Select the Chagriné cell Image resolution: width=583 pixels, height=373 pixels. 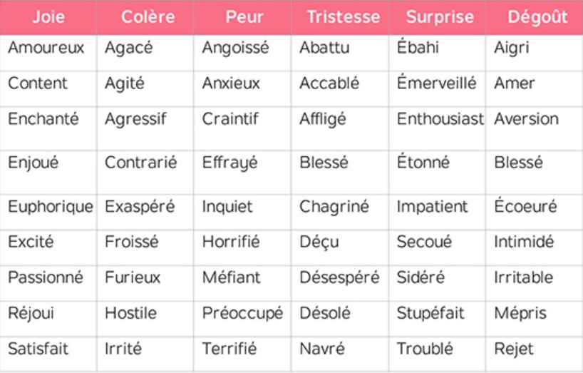pyautogui.click(x=334, y=207)
